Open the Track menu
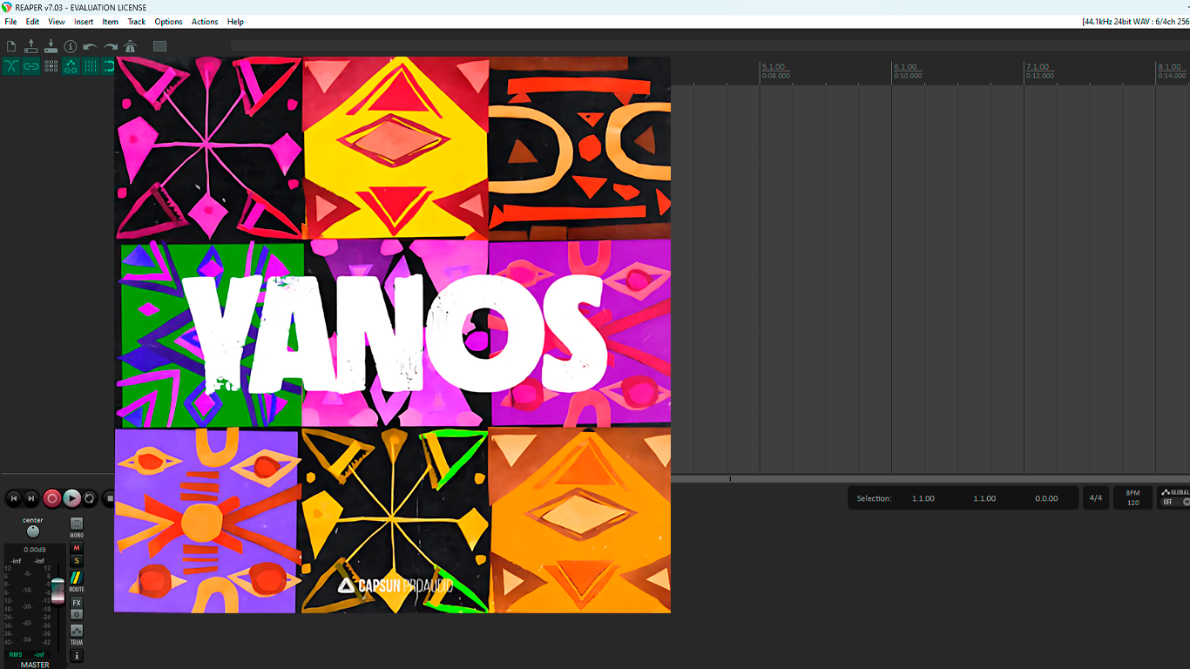Screen dimensions: 1190x669 click(x=137, y=22)
